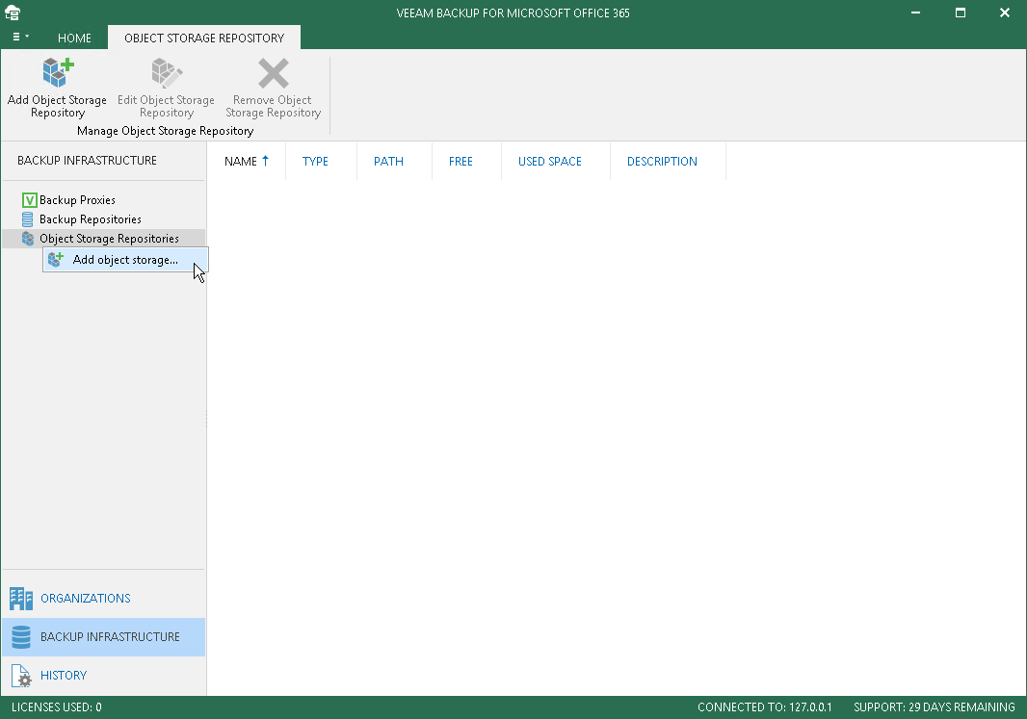This screenshot has height=719, width=1027.
Task: Open the HISTORY view
Action: (103, 675)
